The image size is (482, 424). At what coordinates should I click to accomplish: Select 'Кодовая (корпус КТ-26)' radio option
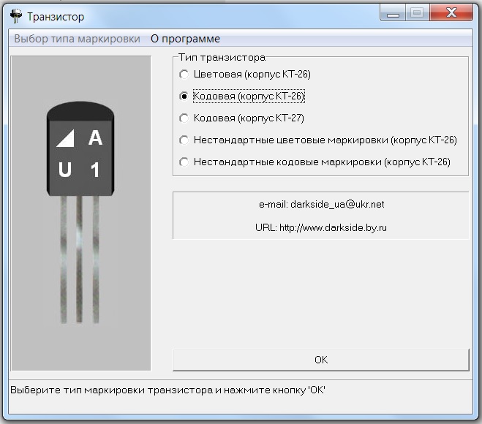[184, 96]
